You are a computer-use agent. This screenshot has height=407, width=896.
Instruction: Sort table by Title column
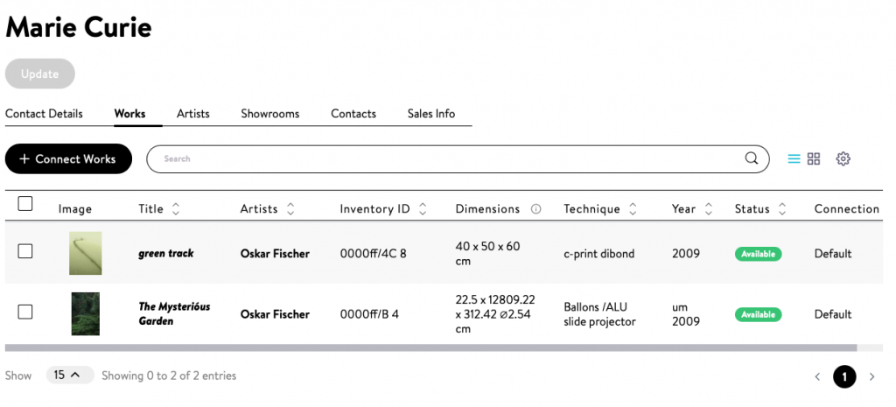[176, 209]
